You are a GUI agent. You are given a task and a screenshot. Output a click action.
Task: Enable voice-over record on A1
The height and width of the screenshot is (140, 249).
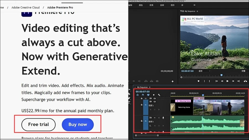[x=163, y=118]
